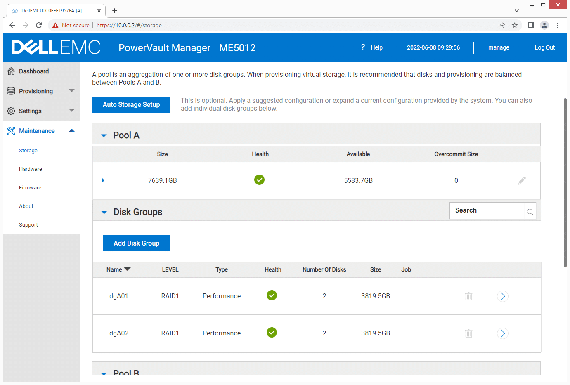
Task: Collapse the Pool A section
Action: pyautogui.click(x=104, y=135)
